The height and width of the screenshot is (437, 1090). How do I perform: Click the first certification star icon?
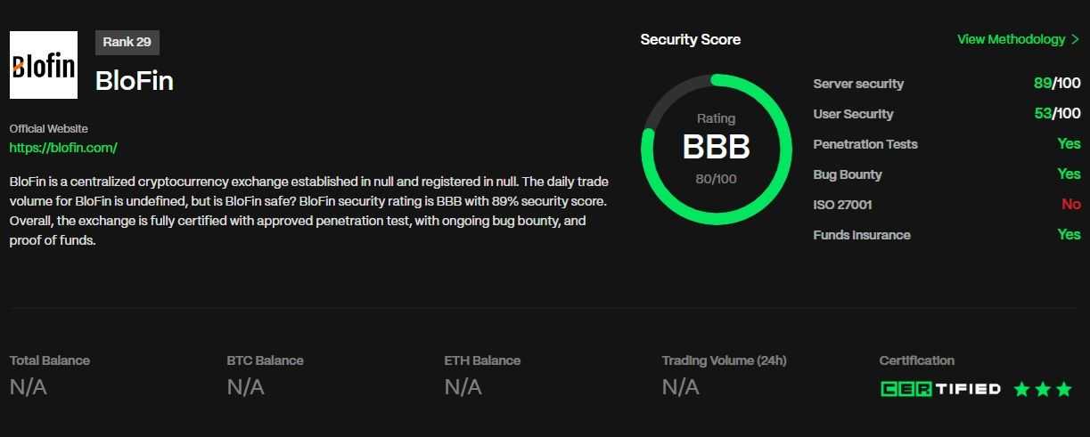click(1021, 389)
